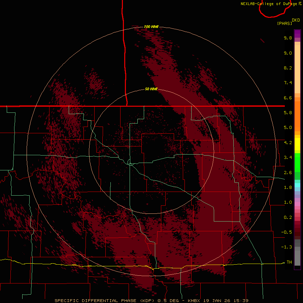This screenshot has width=303, height=303.
Task: Click the 7.4 color scale value
Action: point(288,83)
